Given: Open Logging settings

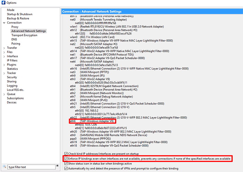Looking at the screenshot, I should pyautogui.click(x=12, y=85).
